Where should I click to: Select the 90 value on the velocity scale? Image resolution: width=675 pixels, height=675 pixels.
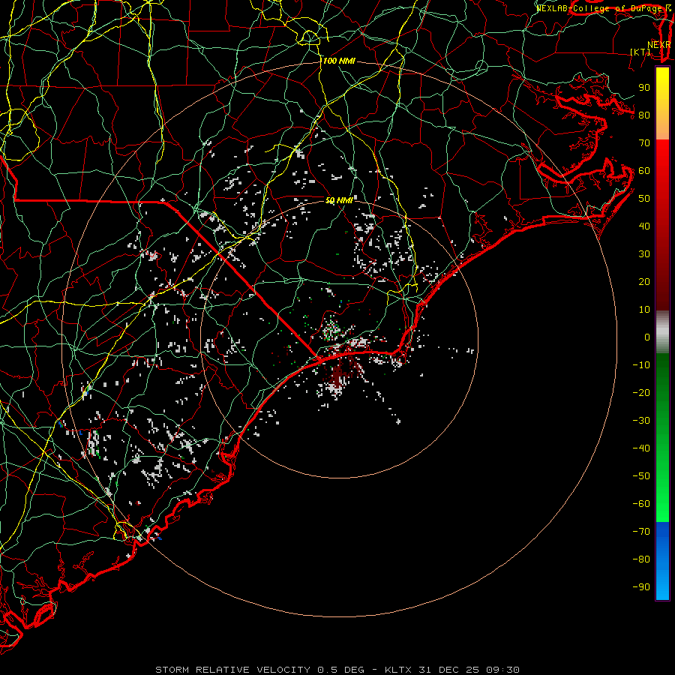click(644, 88)
